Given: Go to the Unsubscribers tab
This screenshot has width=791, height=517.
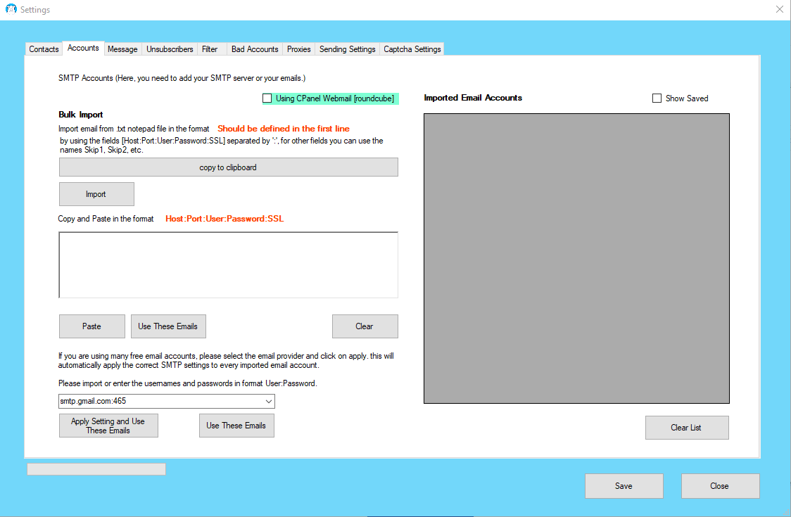Looking at the screenshot, I should 170,49.
